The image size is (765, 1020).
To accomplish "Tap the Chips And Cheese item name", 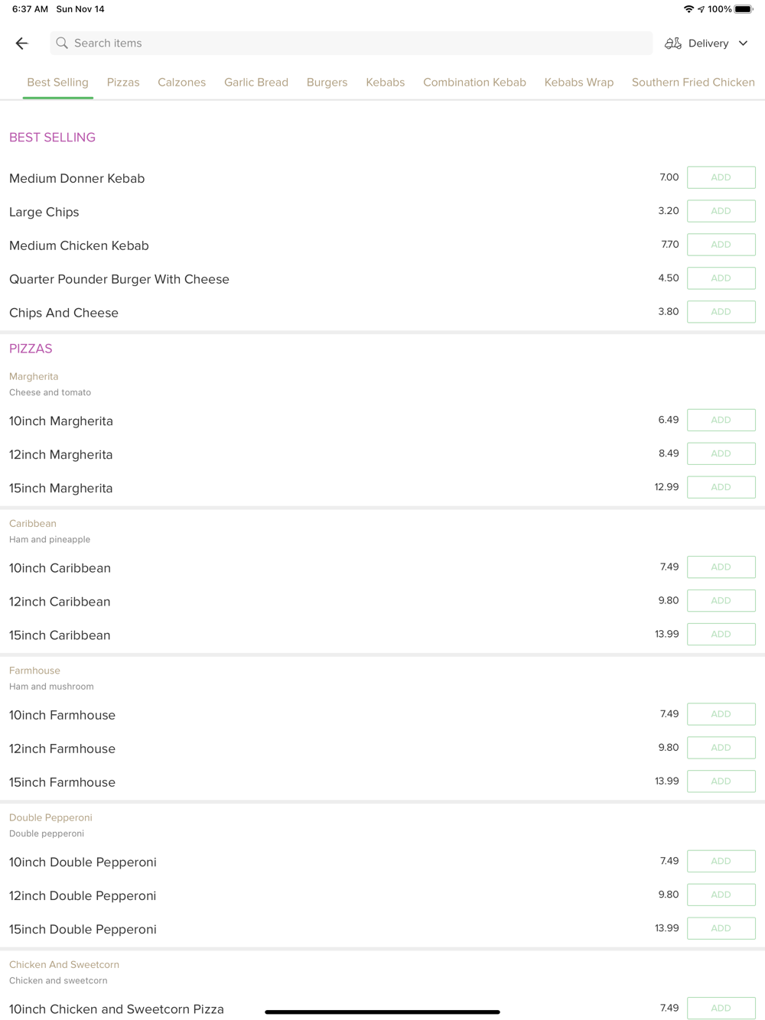I will 64,313.
